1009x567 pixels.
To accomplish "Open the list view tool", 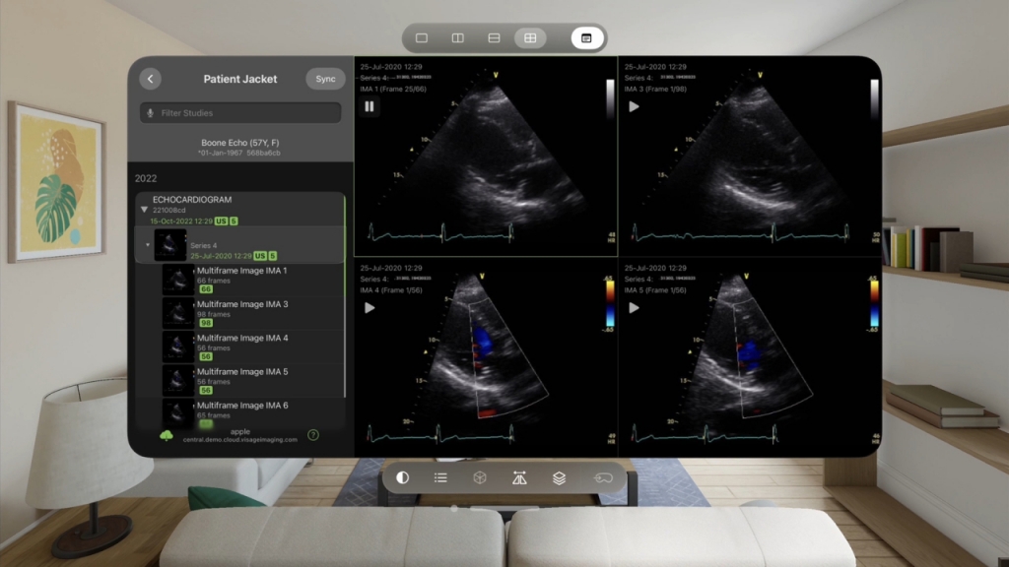I will [440, 477].
